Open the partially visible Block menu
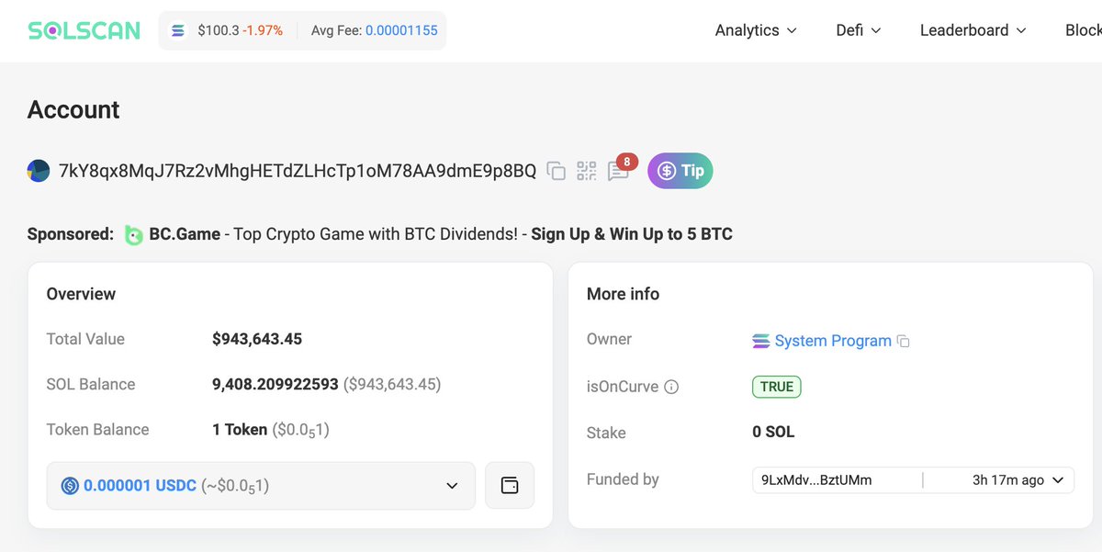1102x552 pixels. tap(1084, 30)
